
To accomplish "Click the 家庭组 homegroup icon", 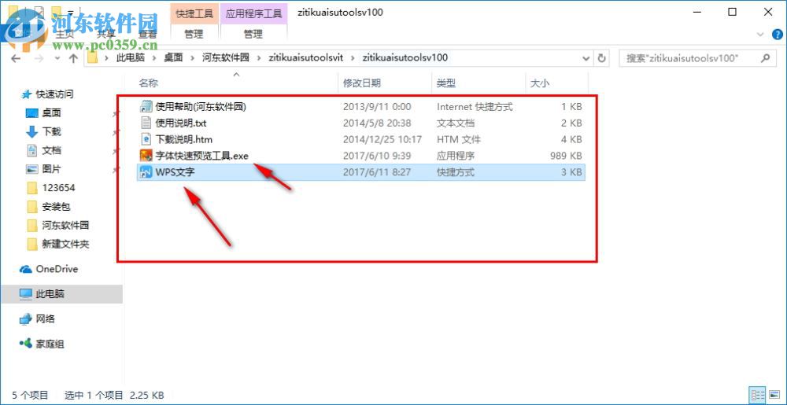I will (26, 344).
